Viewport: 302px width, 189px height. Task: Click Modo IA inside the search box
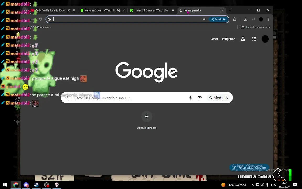[x=218, y=98]
